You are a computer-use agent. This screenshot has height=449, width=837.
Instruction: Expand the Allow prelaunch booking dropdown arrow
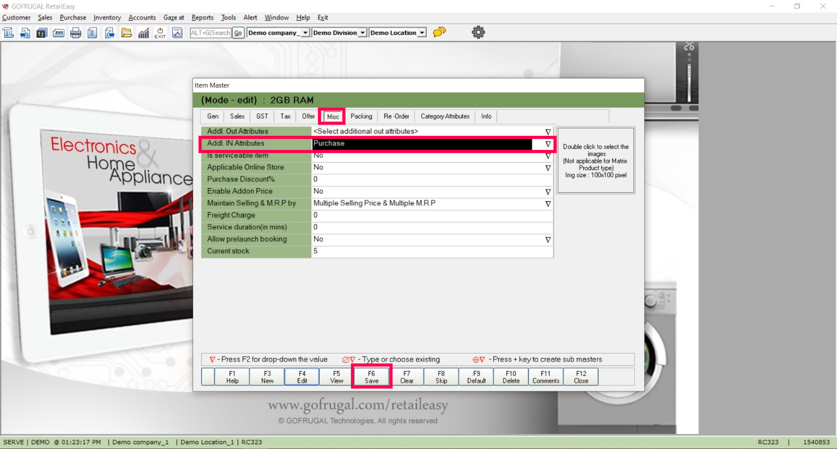548,239
